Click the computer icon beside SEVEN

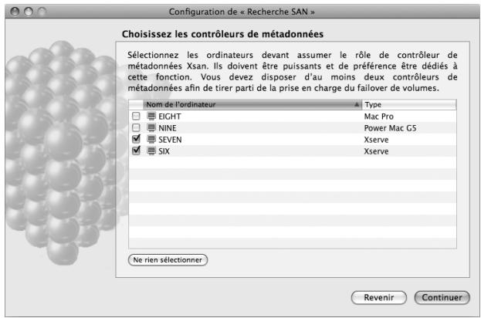pyautogui.click(x=151, y=140)
